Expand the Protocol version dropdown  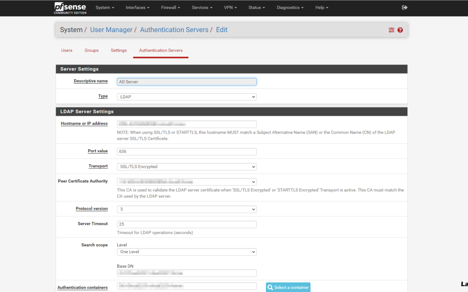point(186,209)
